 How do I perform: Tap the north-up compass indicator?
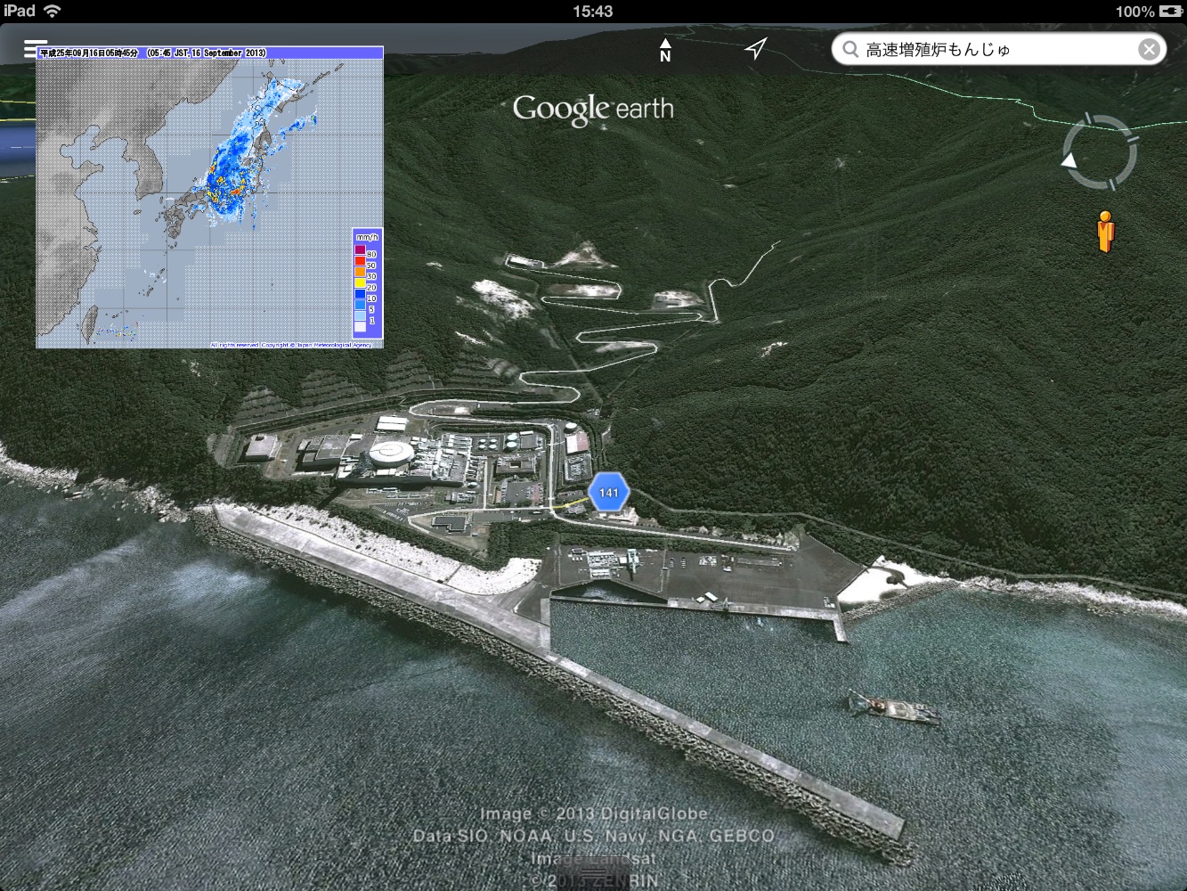pos(665,50)
